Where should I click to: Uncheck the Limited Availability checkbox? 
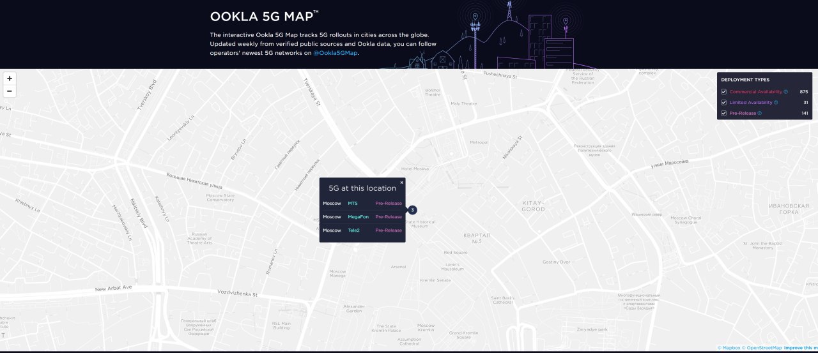[x=724, y=103]
